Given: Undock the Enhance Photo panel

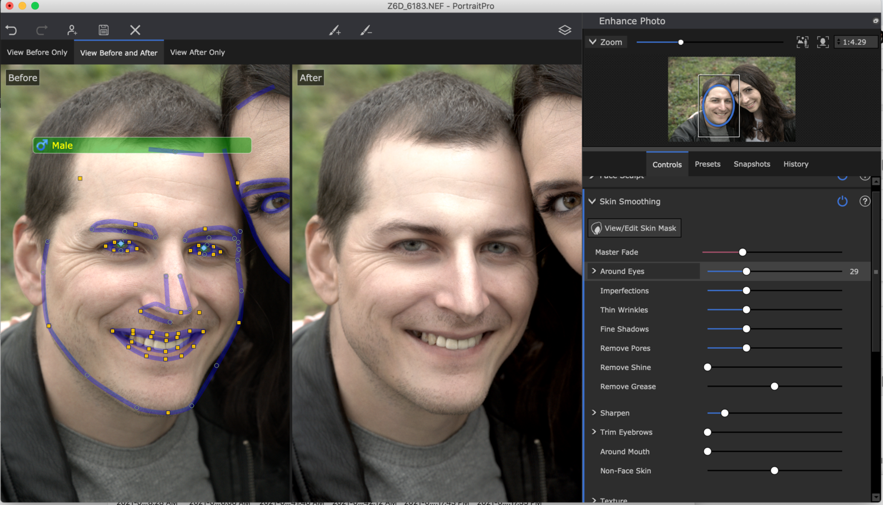Looking at the screenshot, I should (875, 21).
